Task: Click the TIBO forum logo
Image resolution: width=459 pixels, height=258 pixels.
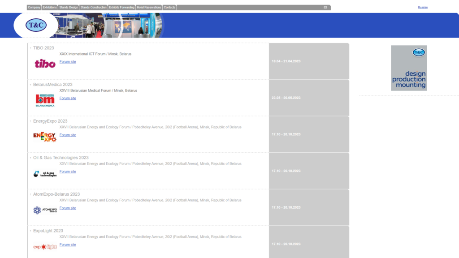Action: click(45, 64)
